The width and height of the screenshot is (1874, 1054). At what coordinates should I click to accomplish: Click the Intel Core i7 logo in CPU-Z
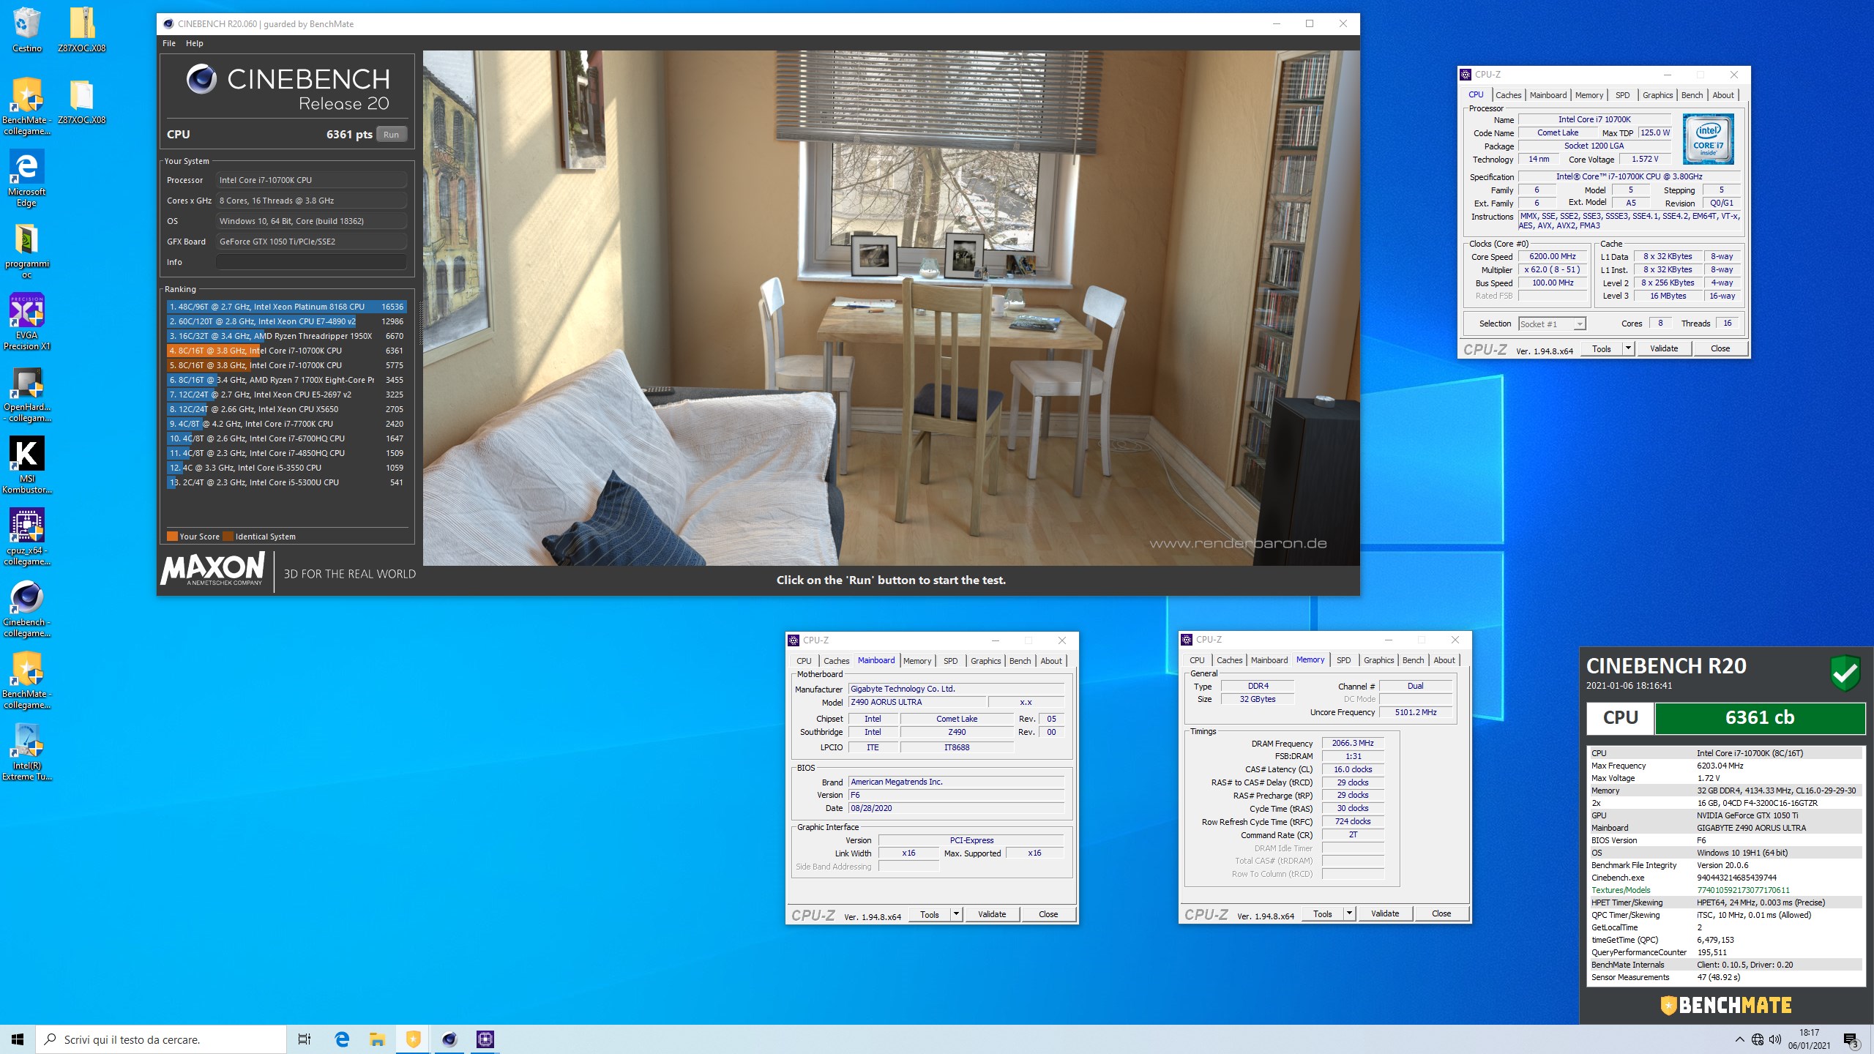coord(1708,139)
